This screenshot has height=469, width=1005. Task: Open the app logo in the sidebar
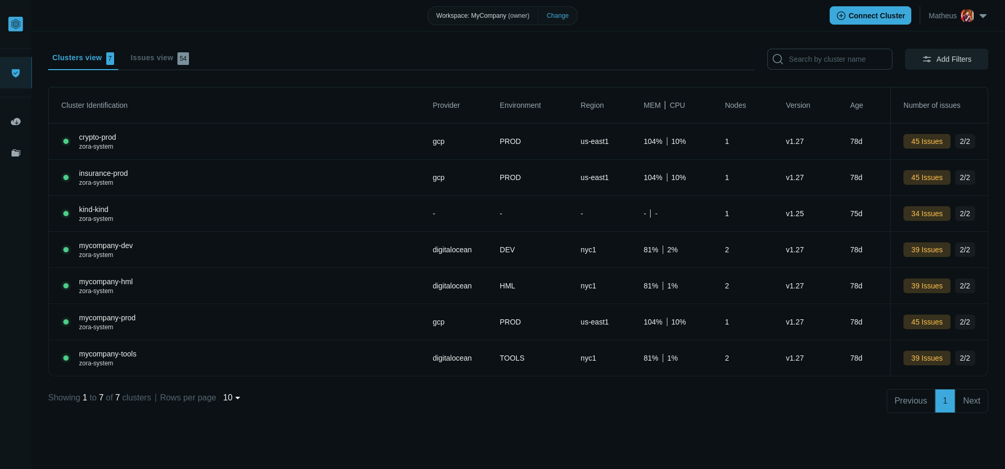tap(16, 24)
